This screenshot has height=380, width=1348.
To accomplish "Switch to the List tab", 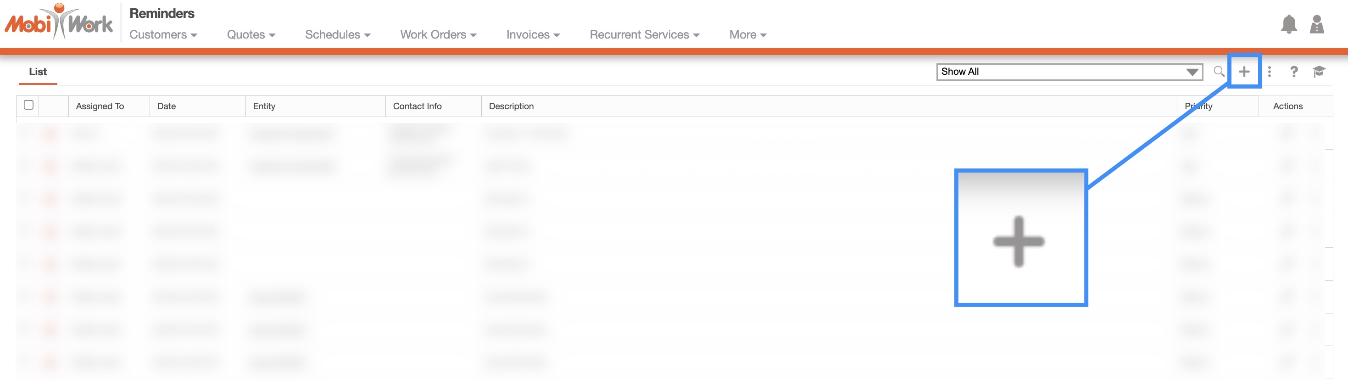I will pos(38,72).
